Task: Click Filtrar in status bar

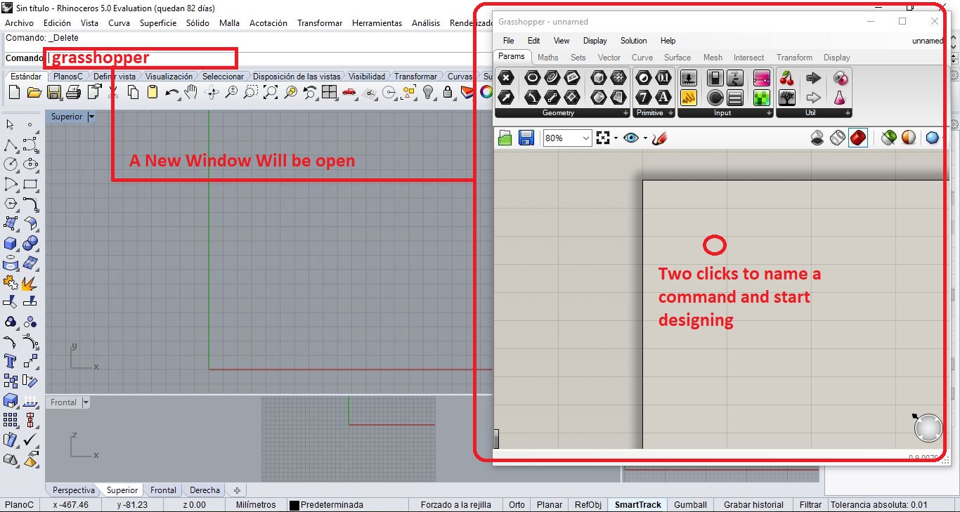Action: 810,504
